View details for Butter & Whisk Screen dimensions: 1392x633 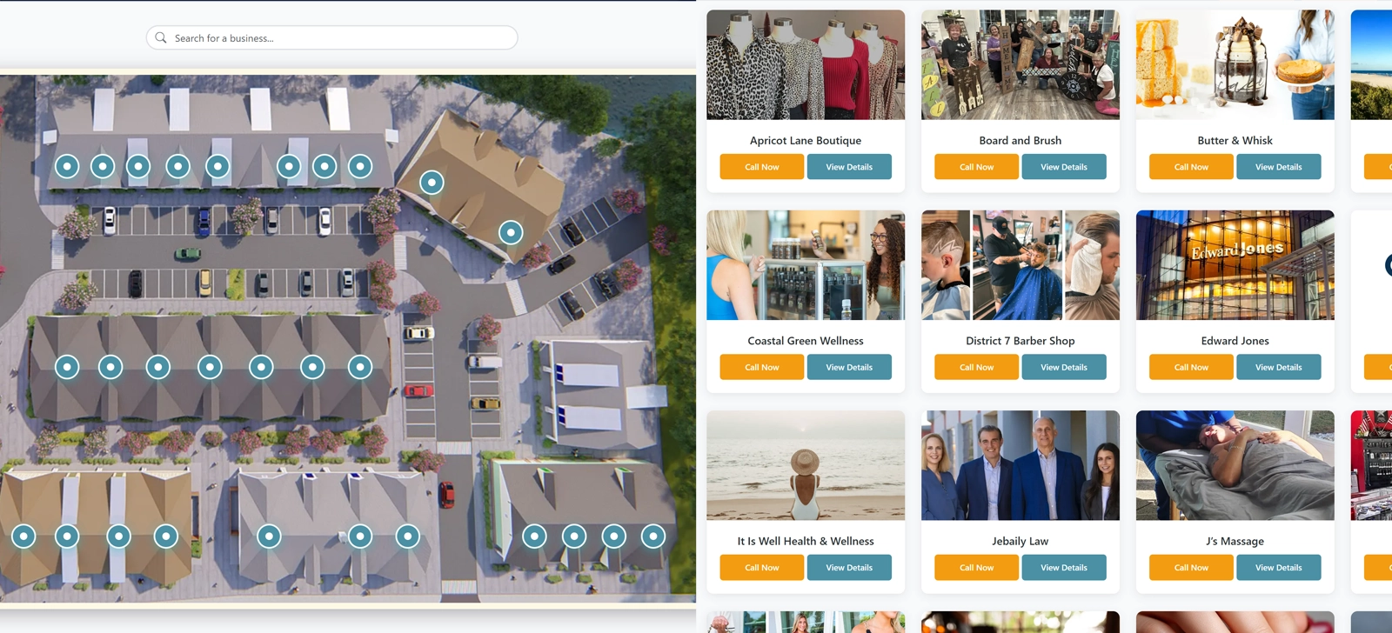[1279, 167]
